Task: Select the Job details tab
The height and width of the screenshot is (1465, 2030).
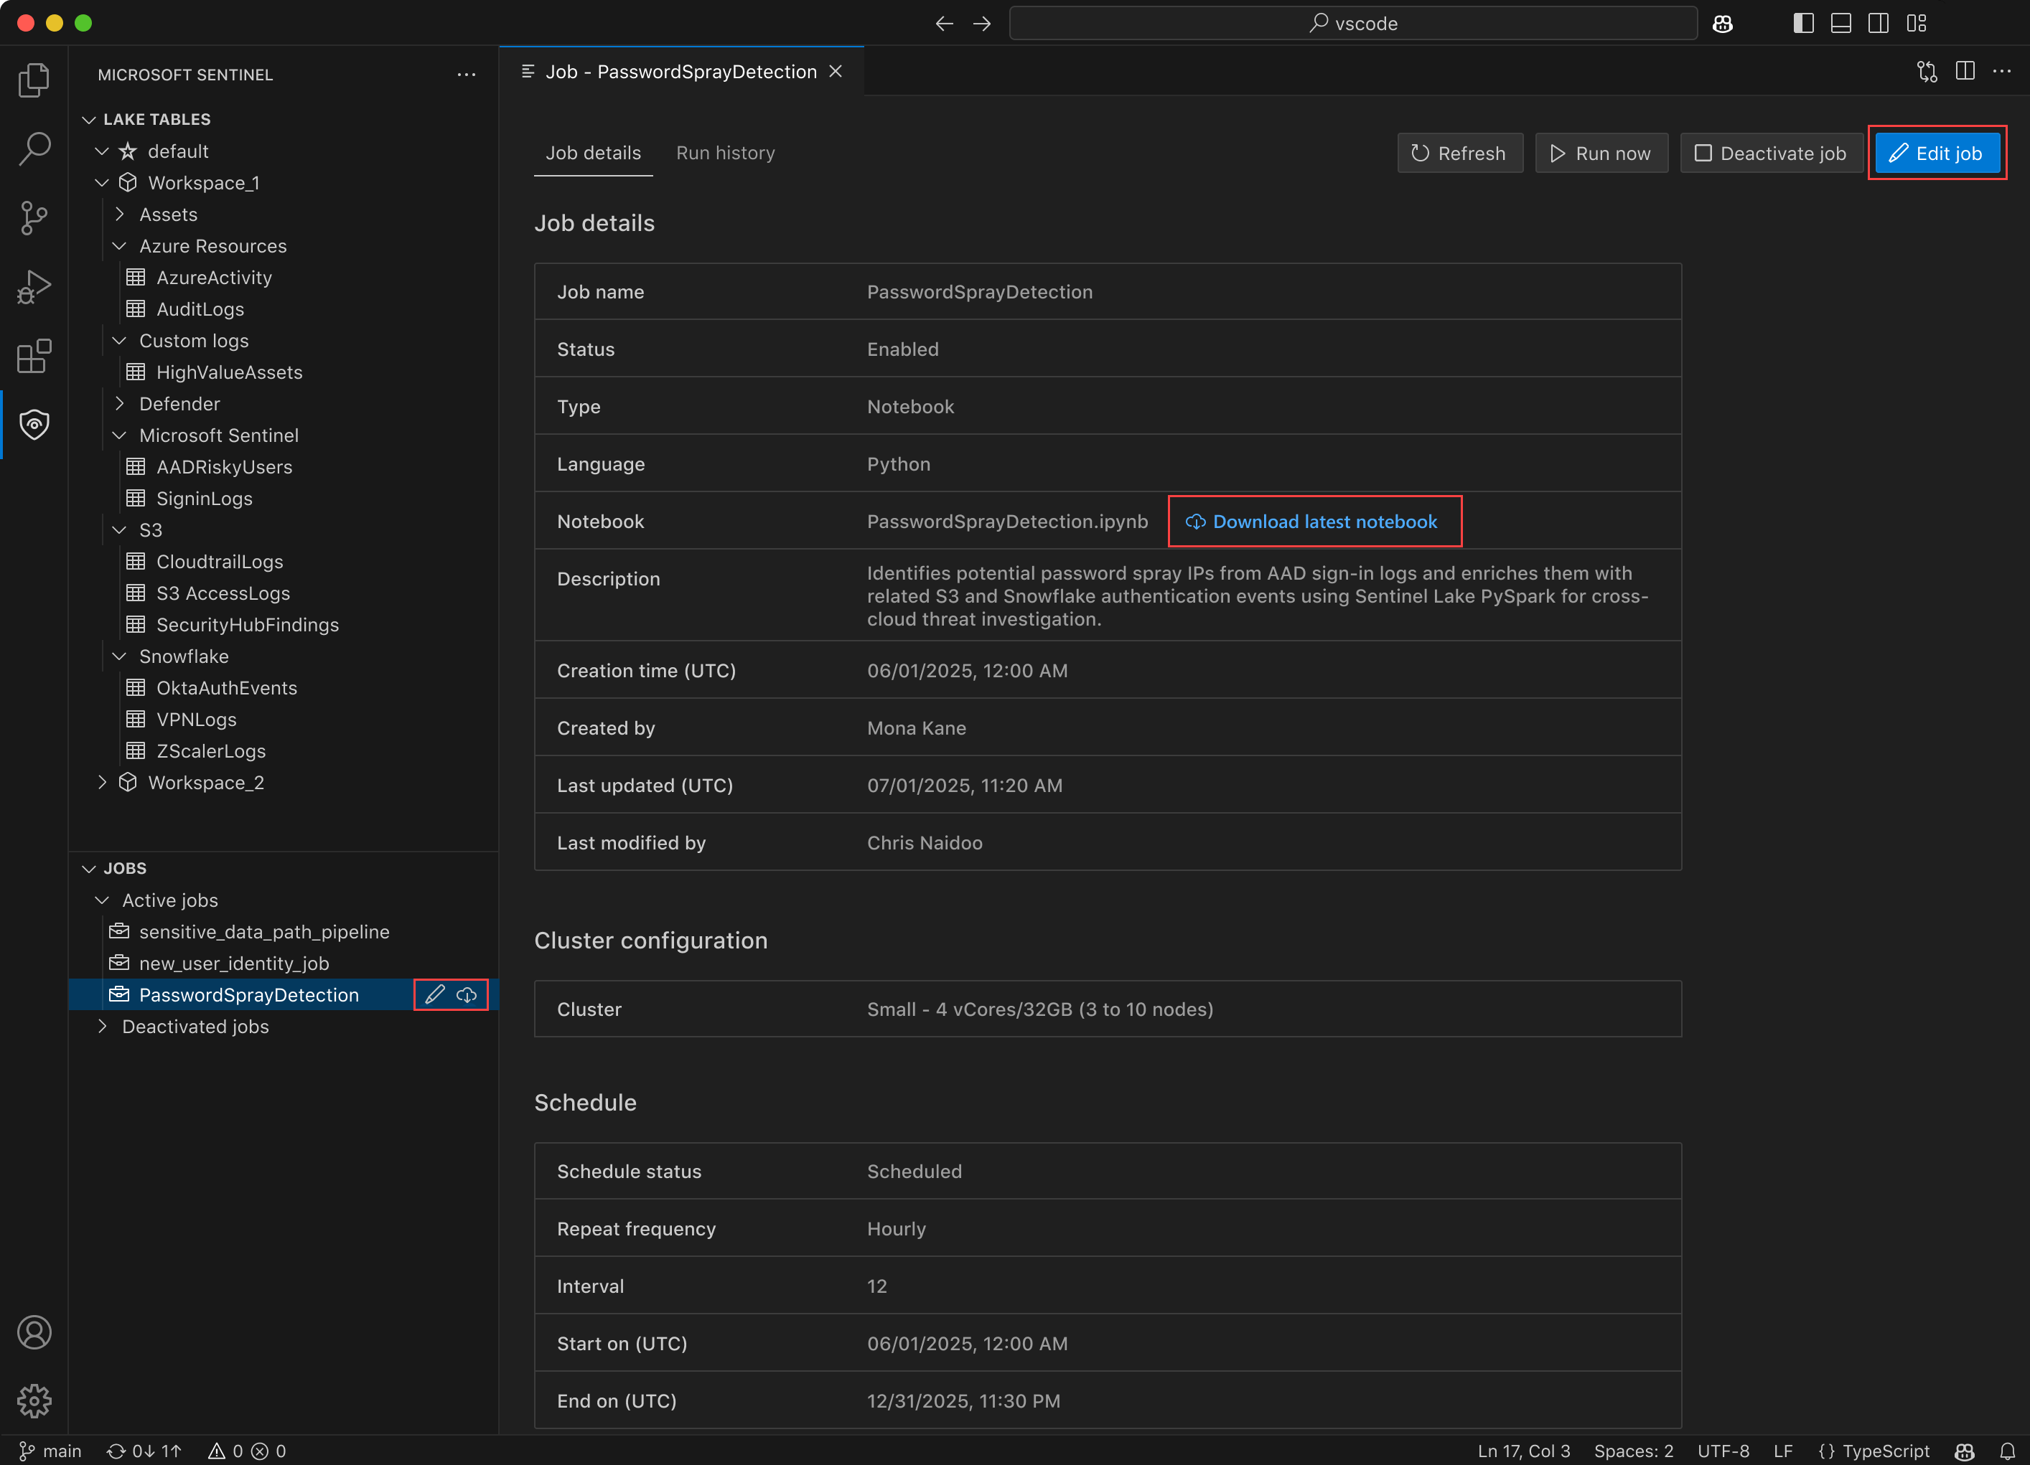Action: [x=592, y=153]
